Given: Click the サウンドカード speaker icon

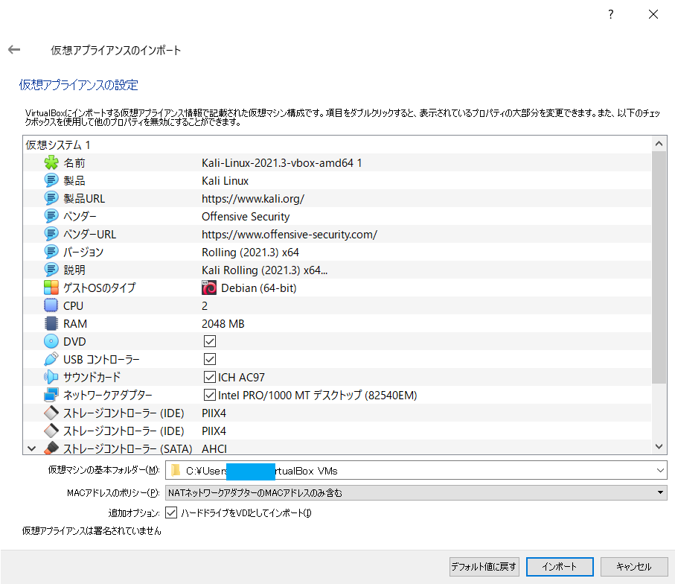Looking at the screenshot, I should pos(51,377).
